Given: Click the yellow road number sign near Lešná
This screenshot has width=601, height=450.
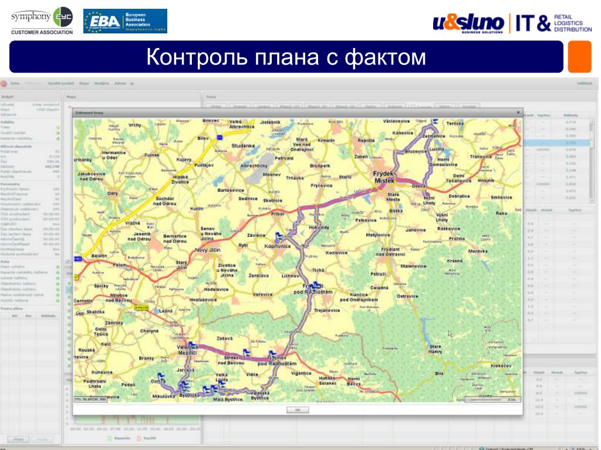Looking at the screenshot, I should pos(141,307).
